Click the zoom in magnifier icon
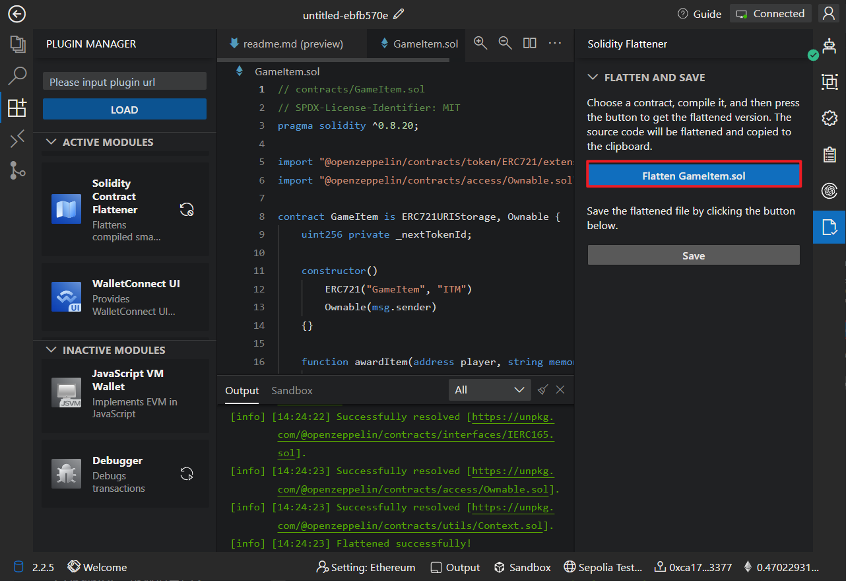This screenshot has width=846, height=581. click(480, 43)
